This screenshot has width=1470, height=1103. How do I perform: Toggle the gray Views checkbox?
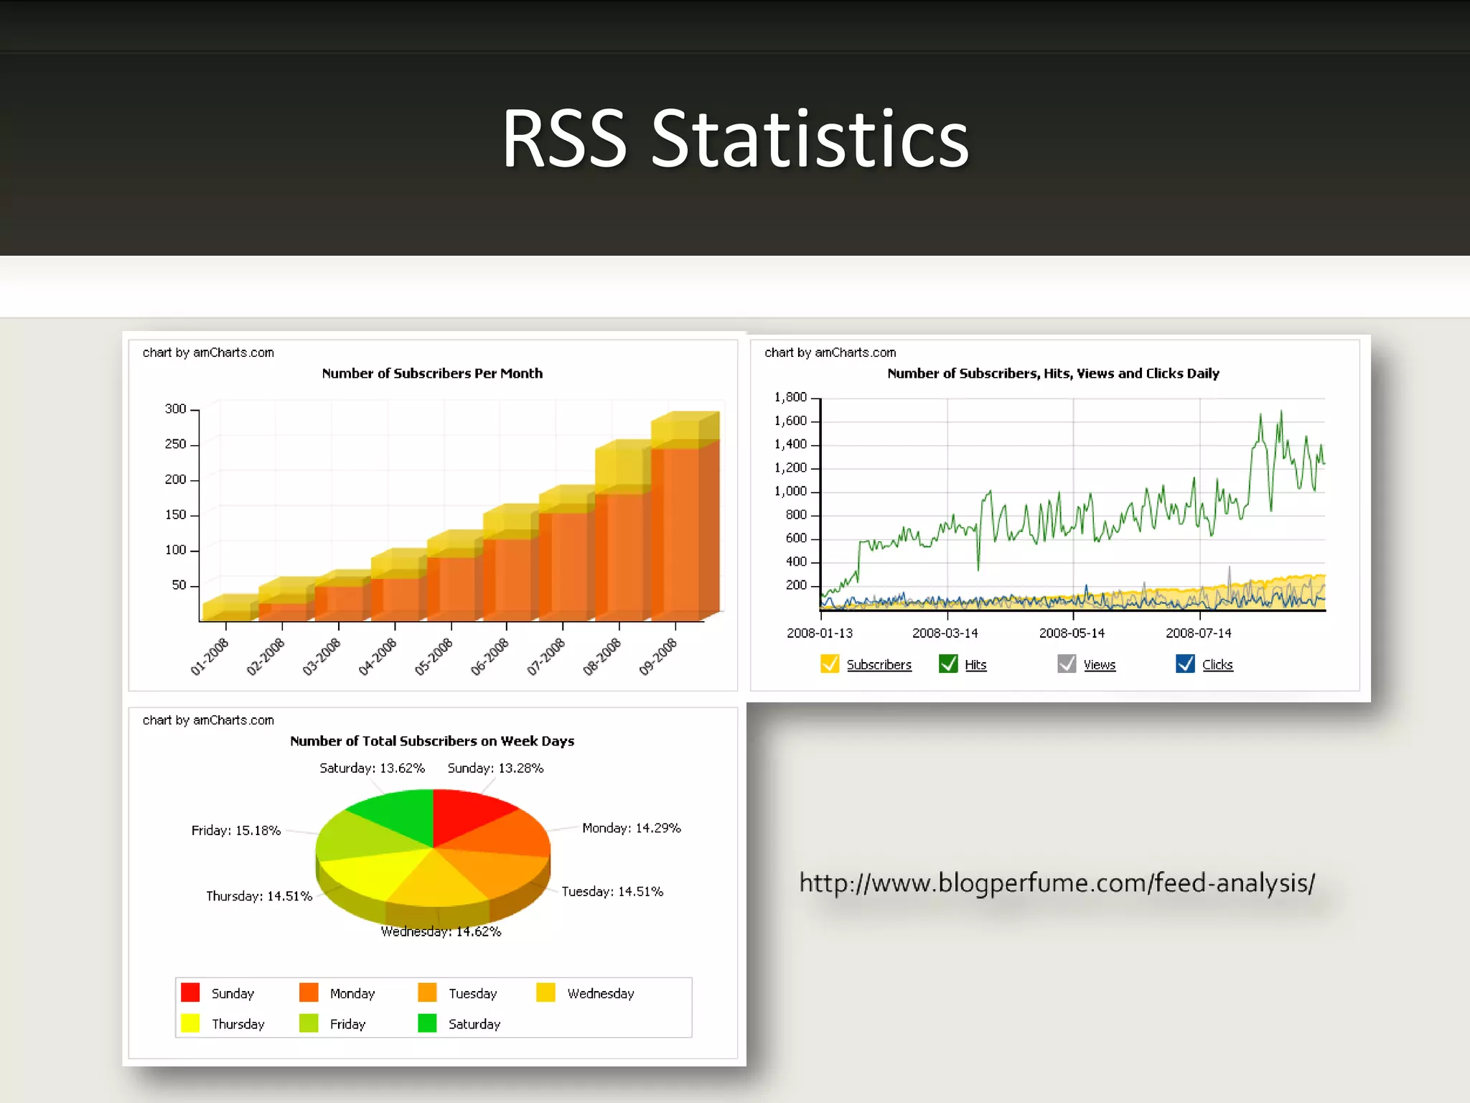tap(1067, 664)
